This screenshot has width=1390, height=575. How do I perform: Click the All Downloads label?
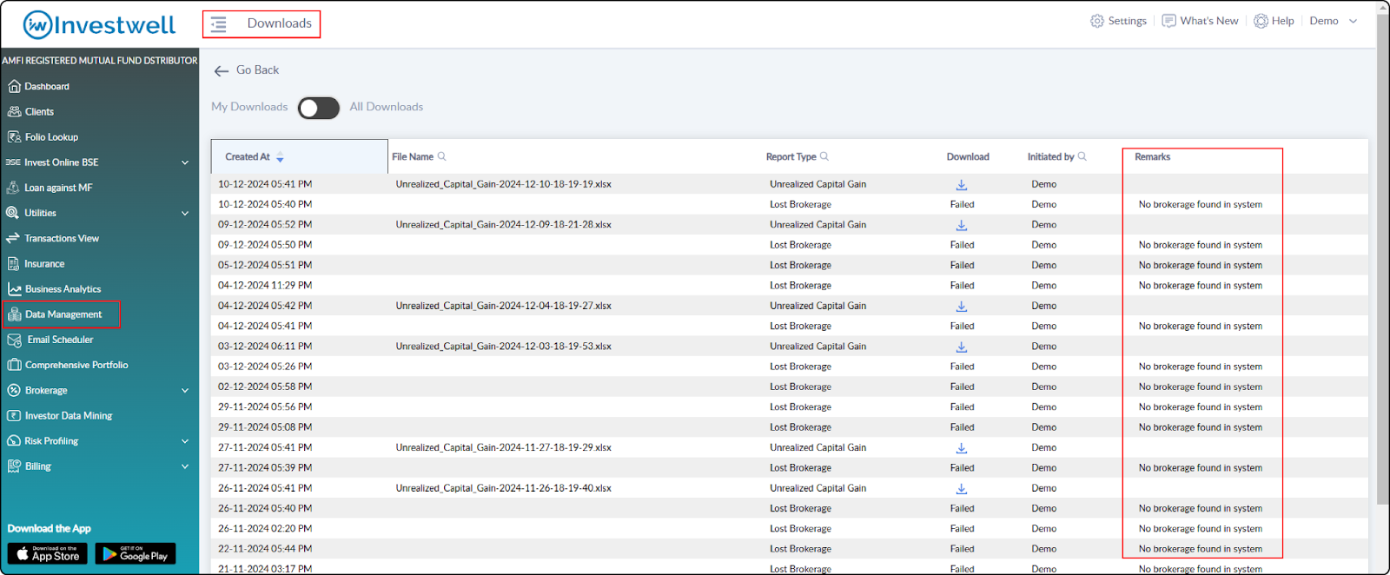[387, 107]
